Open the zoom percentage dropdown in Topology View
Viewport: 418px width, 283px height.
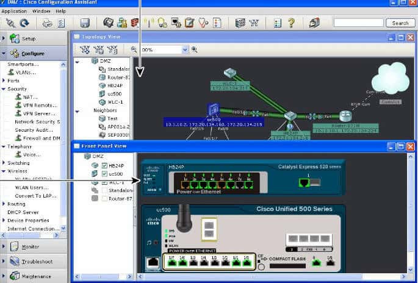(185, 50)
